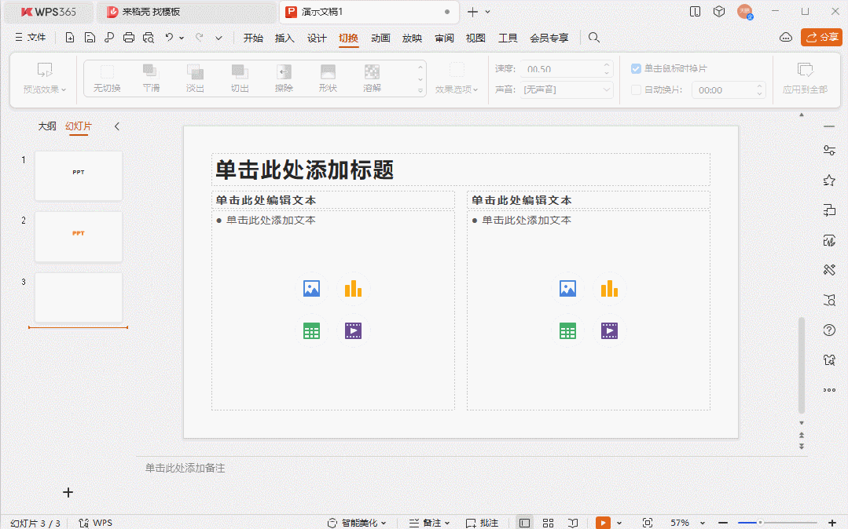Screen dimensions: 848x529
Task: Click the orange 分享 button
Action: [821, 38]
